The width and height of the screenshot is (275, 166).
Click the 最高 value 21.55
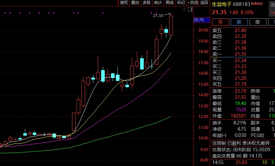240,97
